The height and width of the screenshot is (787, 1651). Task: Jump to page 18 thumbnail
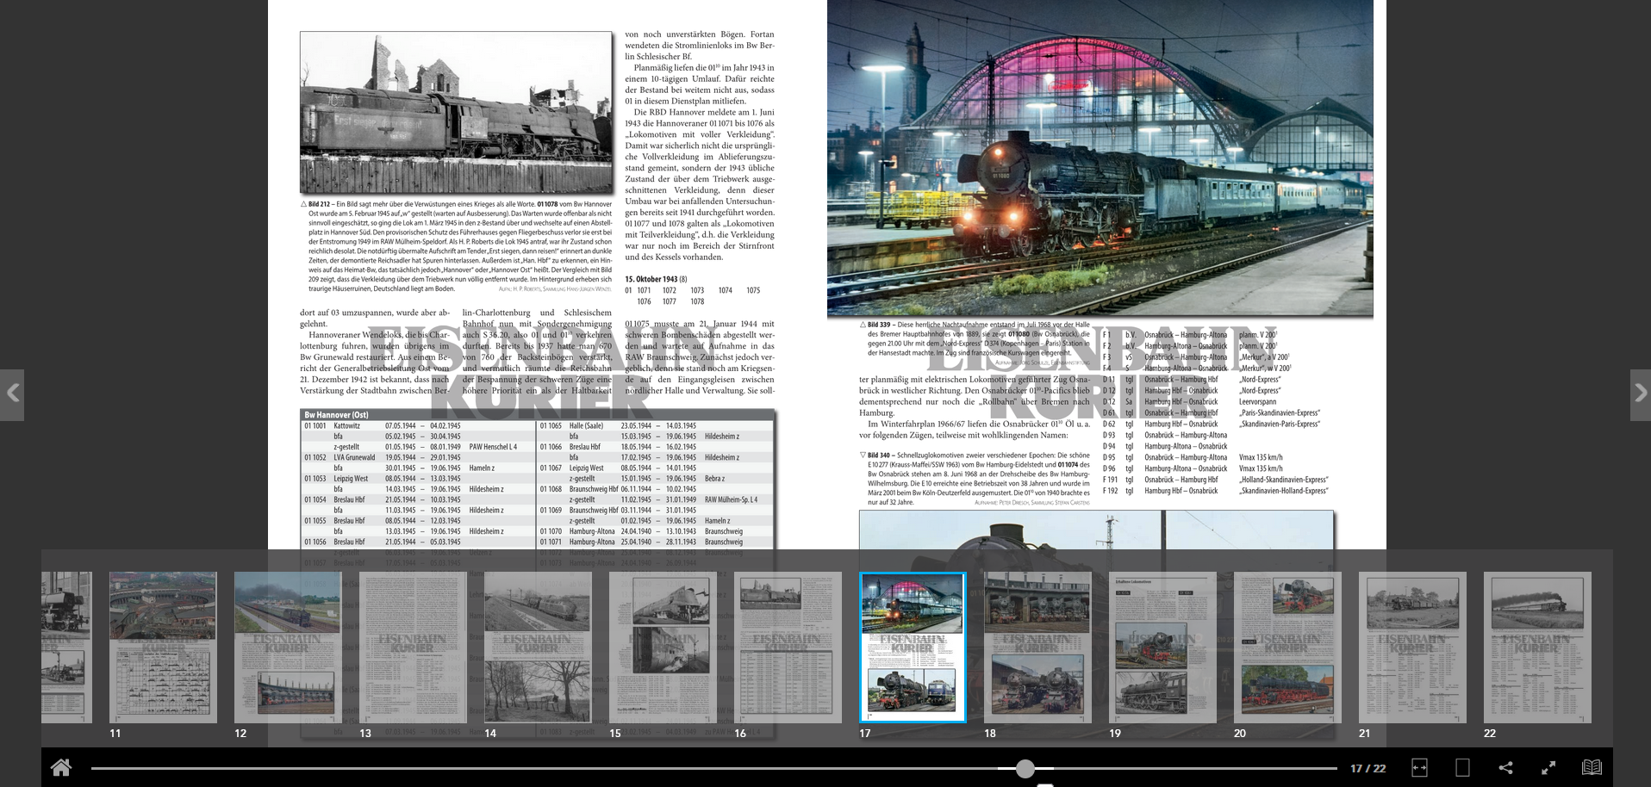point(1037,647)
